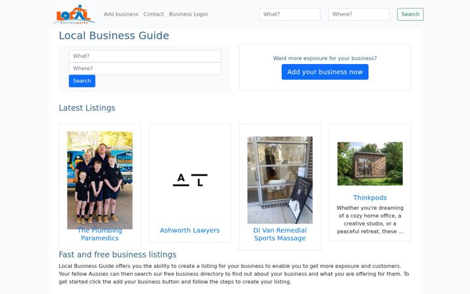Click the outlined header Search button

click(x=410, y=14)
